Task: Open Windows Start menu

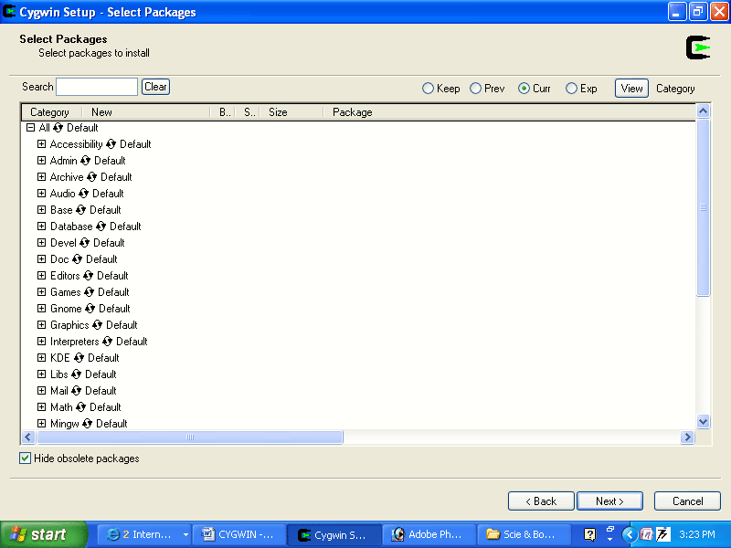Action: pos(43,534)
